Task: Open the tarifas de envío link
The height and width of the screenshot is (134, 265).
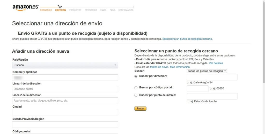Action: tap(159, 67)
